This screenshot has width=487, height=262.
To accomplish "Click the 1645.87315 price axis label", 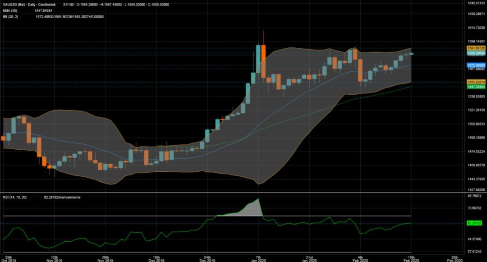I will click(x=476, y=3).
